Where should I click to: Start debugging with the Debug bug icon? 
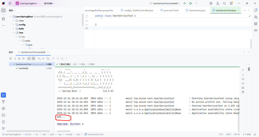point(190,3)
